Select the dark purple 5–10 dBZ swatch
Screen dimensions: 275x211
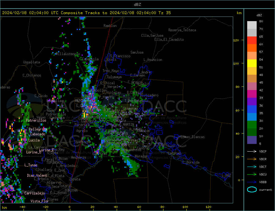[x=252, y=140]
